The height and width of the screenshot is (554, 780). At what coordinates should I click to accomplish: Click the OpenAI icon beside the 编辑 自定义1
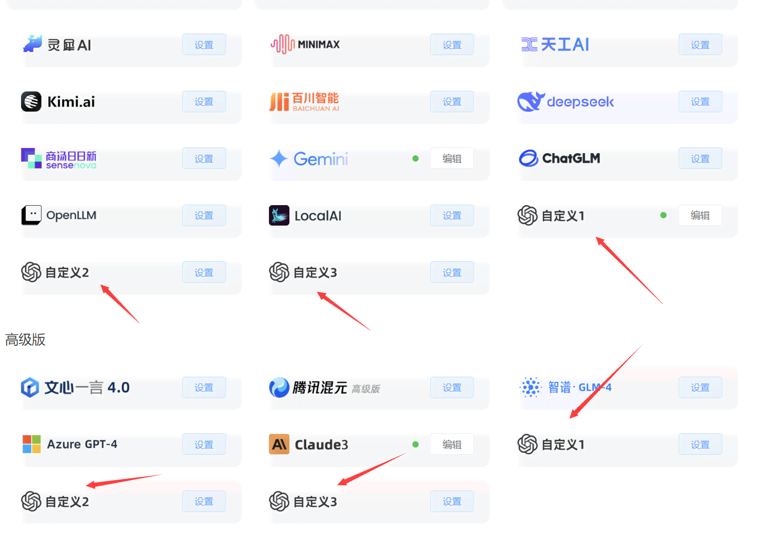(527, 215)
